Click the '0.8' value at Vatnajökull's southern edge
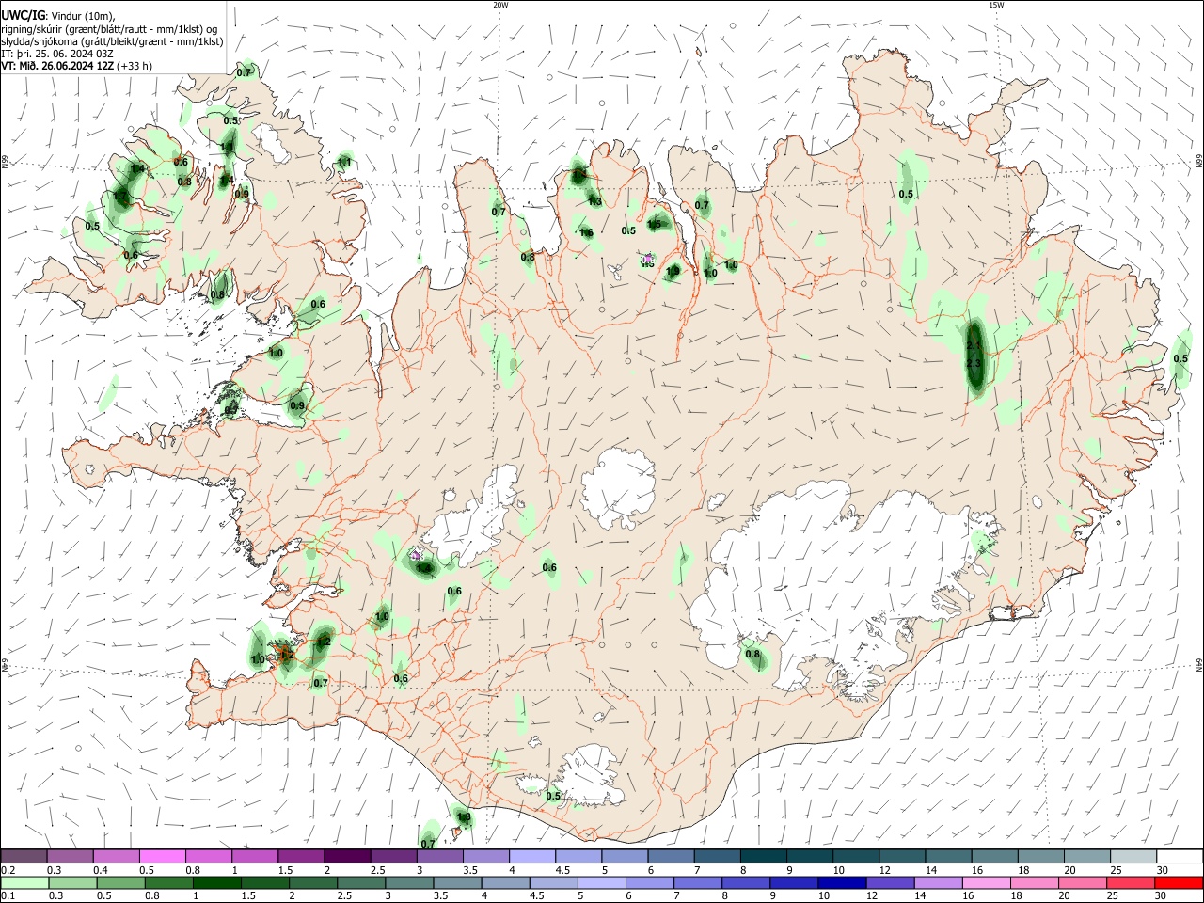This screenshot has width=1204, height=903. coord(752,654)
